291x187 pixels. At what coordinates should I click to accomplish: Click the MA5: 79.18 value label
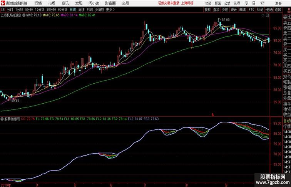coord(34,15)
